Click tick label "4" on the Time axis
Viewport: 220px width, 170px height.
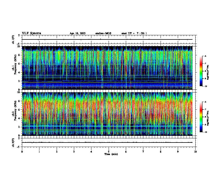[91, 152]
